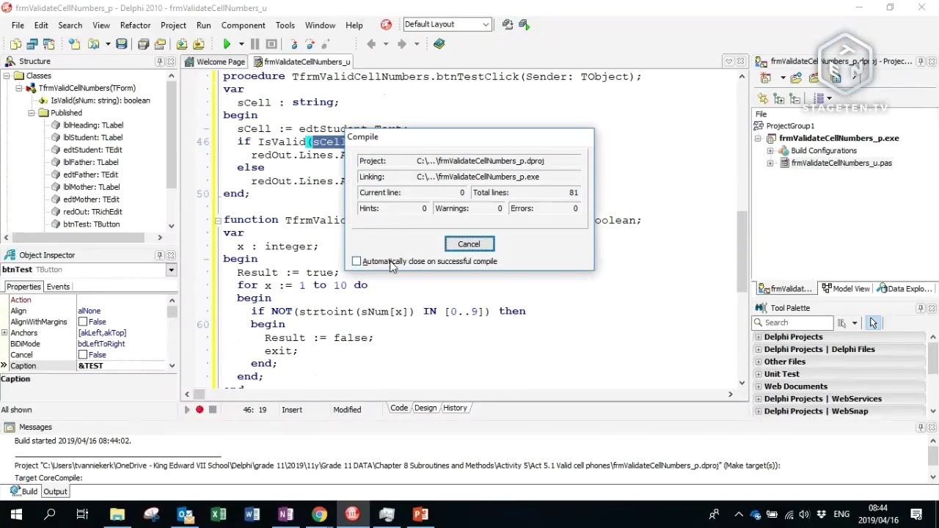939x528 pixels.
Task: Toggle Automatically close on successful compile
Action: (x=357, y=261)
